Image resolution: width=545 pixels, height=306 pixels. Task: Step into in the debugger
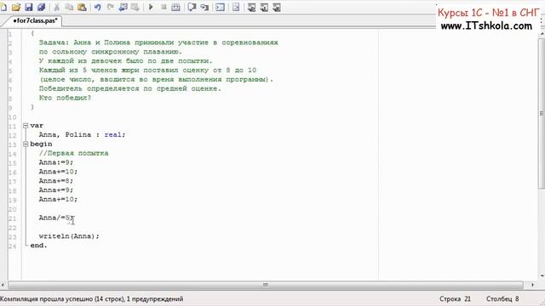click(x=204, y=7)
